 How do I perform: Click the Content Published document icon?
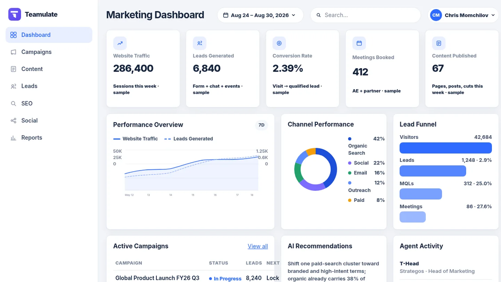click(x=439, y=43)
